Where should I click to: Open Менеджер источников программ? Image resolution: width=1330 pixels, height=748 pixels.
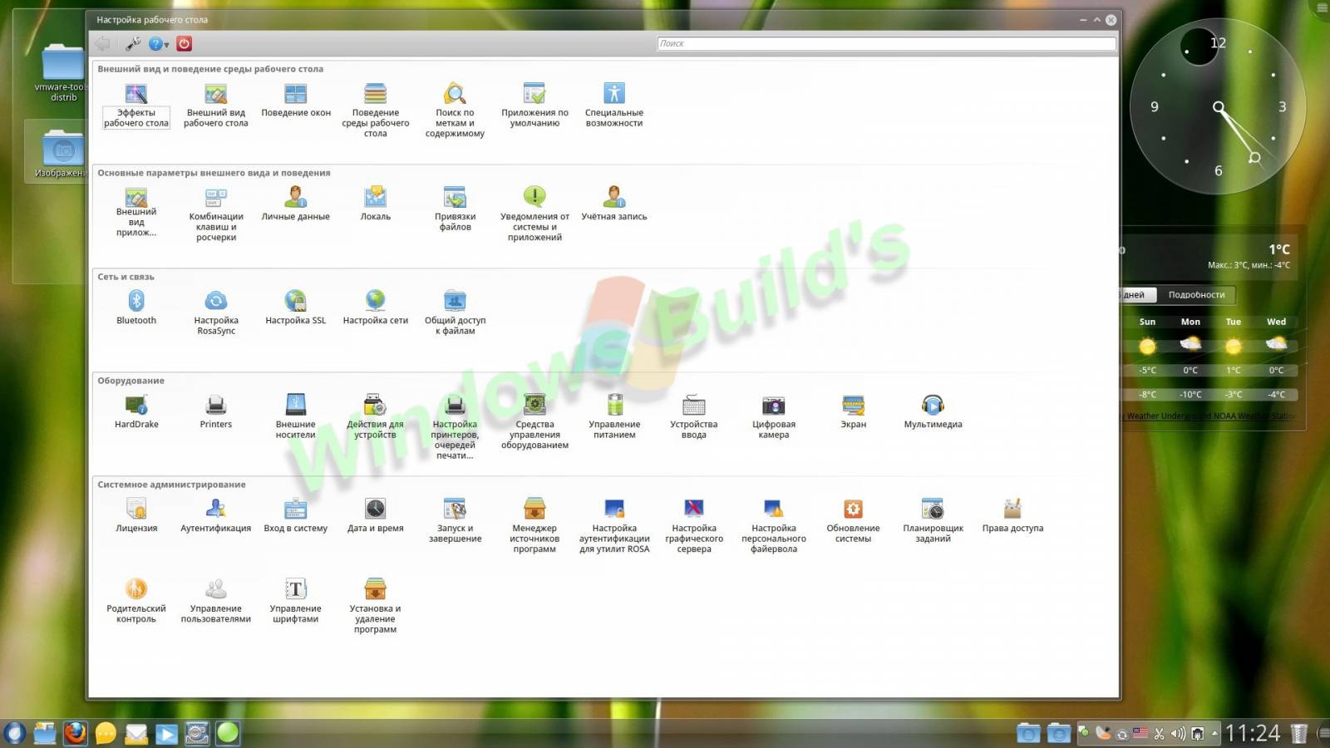coord(534,526)
